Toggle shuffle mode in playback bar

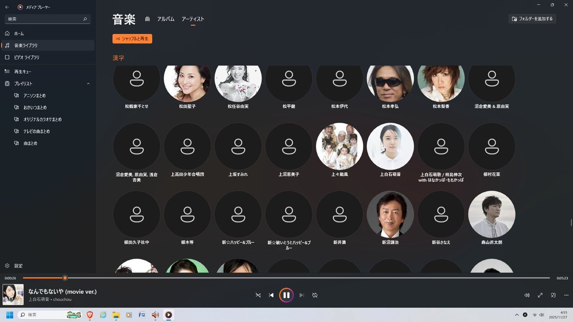(258, 295)
